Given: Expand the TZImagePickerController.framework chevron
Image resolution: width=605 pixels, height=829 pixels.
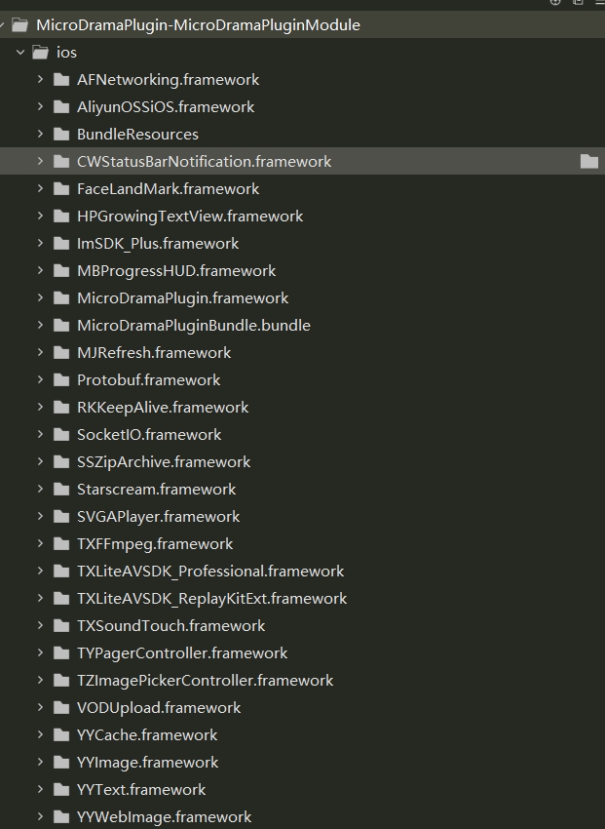Looking at the screenshot, I should point(41,681).
